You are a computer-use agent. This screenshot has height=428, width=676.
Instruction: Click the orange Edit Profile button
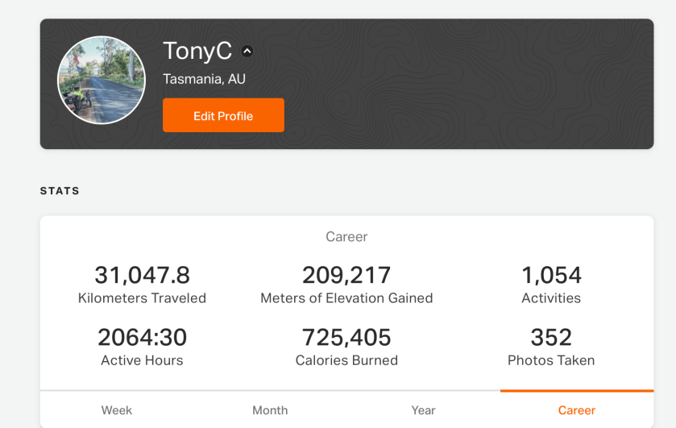pos(223,115)
